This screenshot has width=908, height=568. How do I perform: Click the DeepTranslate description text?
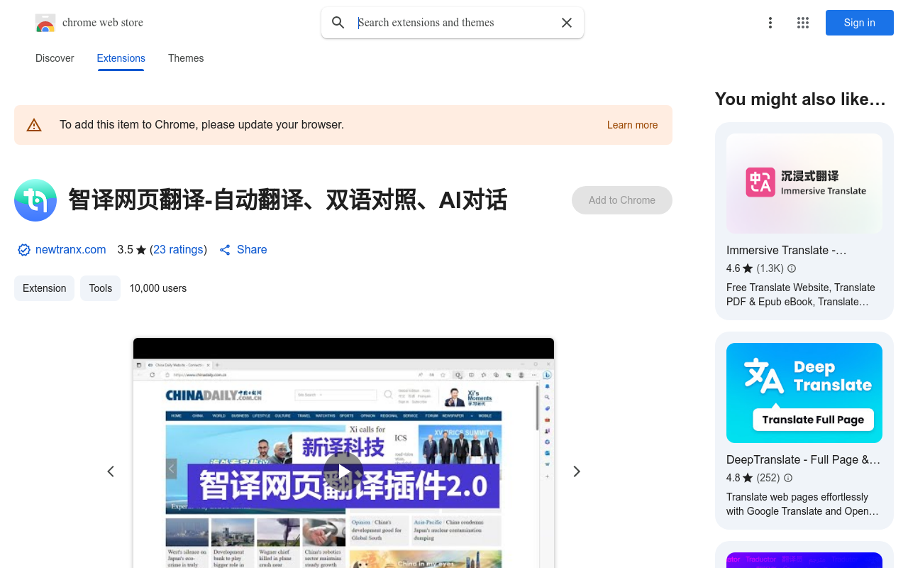coord(802,504)
